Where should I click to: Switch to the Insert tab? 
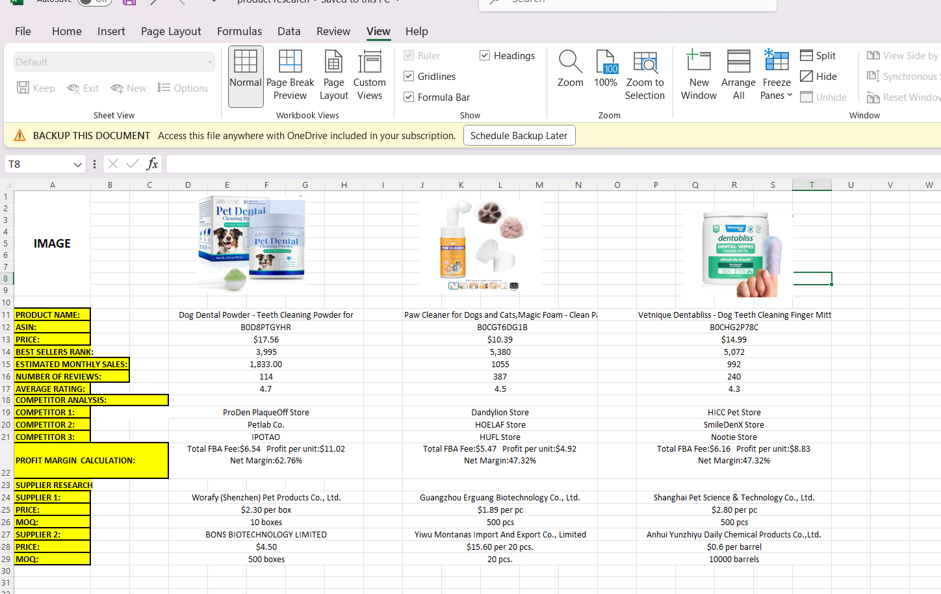pos(111,31)
